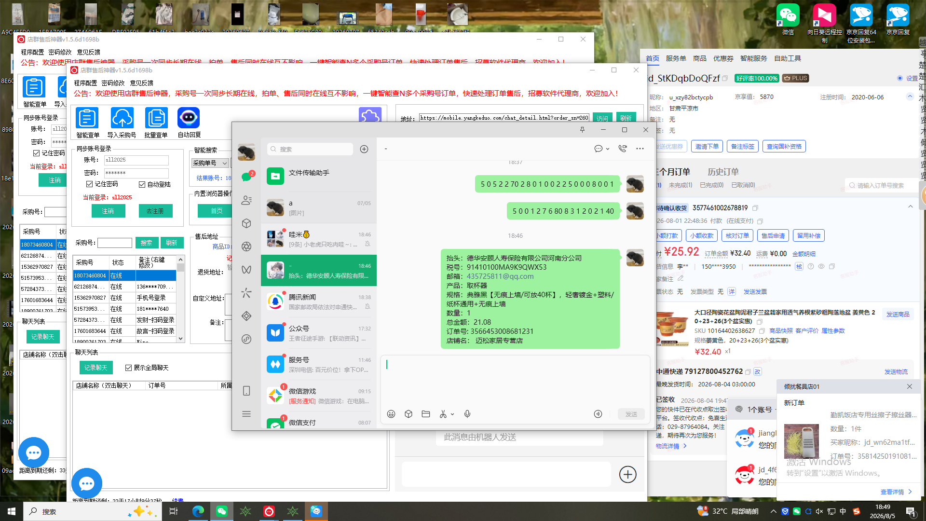The image size is (926, 521).
Task: Open WeChat Favorites cube icon in sidebar
Action: point(246,223)
